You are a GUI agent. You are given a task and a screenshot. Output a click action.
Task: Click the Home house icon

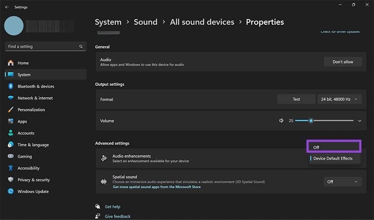pyautogui.click(x=11, y=63)
